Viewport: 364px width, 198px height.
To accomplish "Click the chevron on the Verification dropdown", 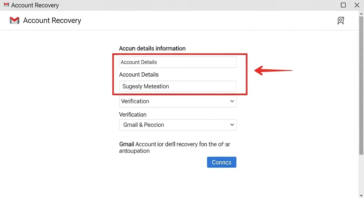I will pyautogui.click(x=232, y=101).
